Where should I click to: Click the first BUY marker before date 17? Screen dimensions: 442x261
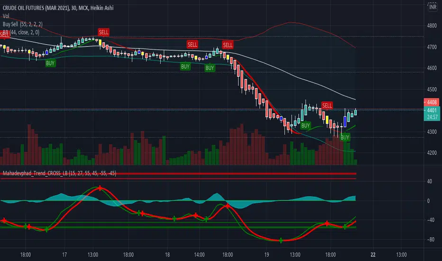click(x=50, y=63)
